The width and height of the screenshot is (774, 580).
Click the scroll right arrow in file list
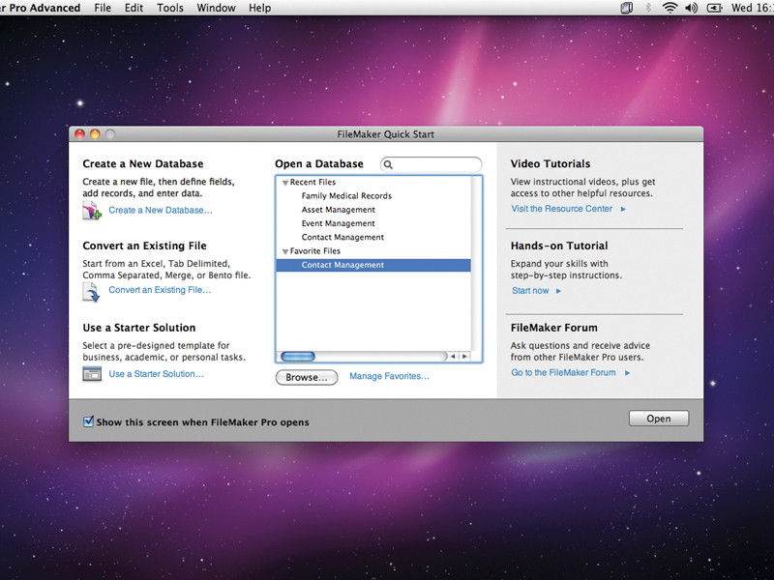tap(464, 356)
